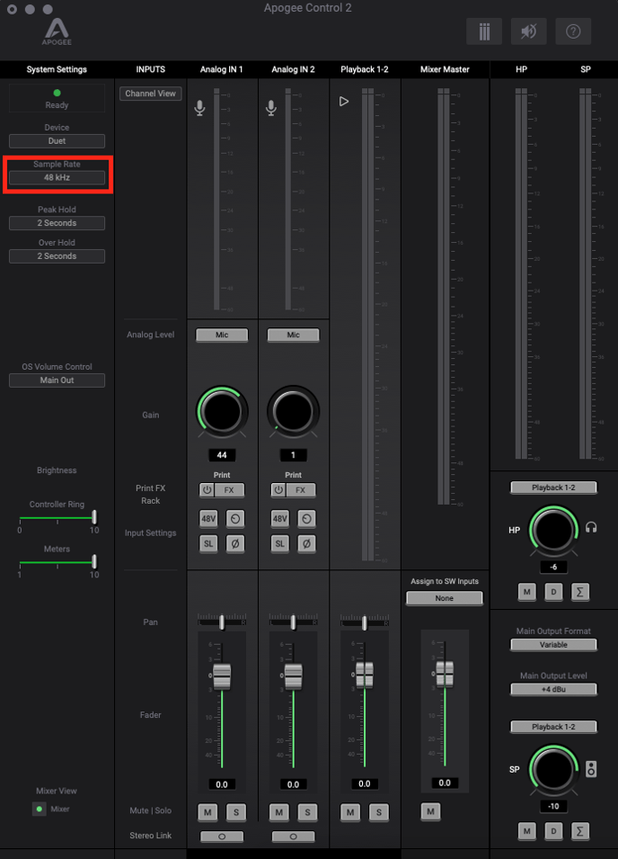Toggle stereo link for Analog IN 2

(x=293, y=837)
